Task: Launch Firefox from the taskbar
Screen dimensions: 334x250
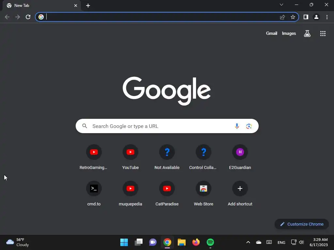Action: (196, 242)
